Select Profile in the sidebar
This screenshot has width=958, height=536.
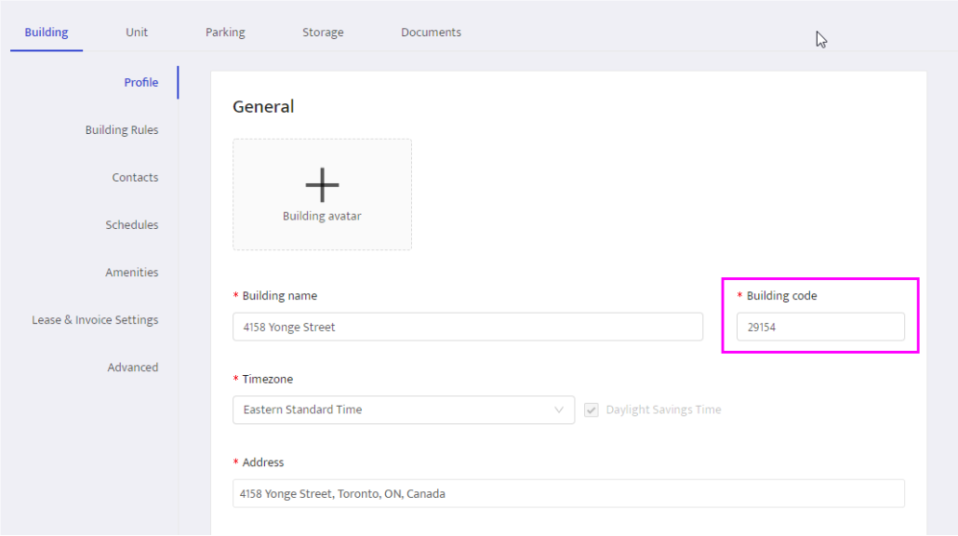[141, 83]
